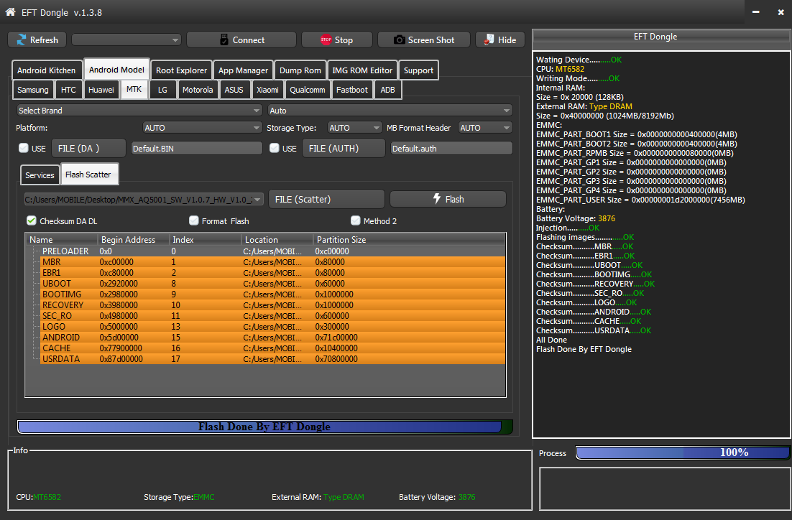Browse with the FILE (Scatter) button

(x=326, y=199)
